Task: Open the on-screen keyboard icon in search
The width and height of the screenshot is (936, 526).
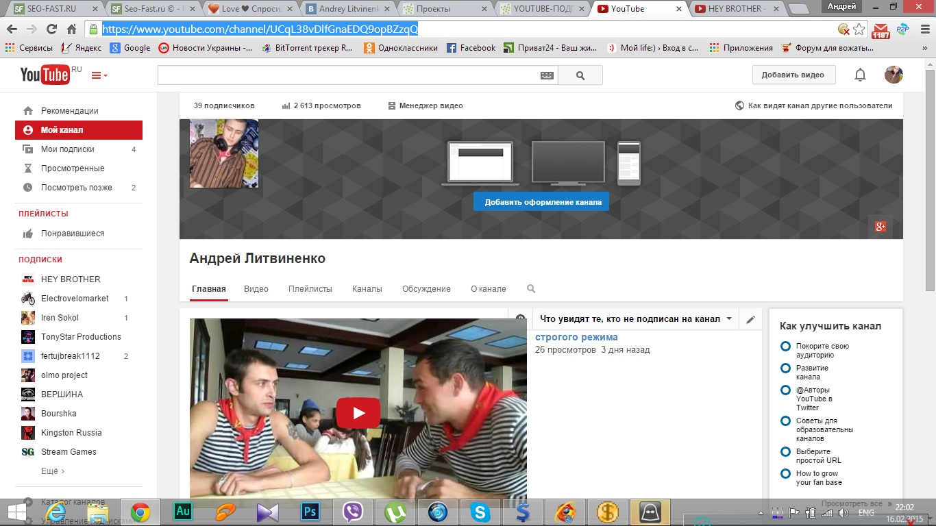Action: coord(547,75)
